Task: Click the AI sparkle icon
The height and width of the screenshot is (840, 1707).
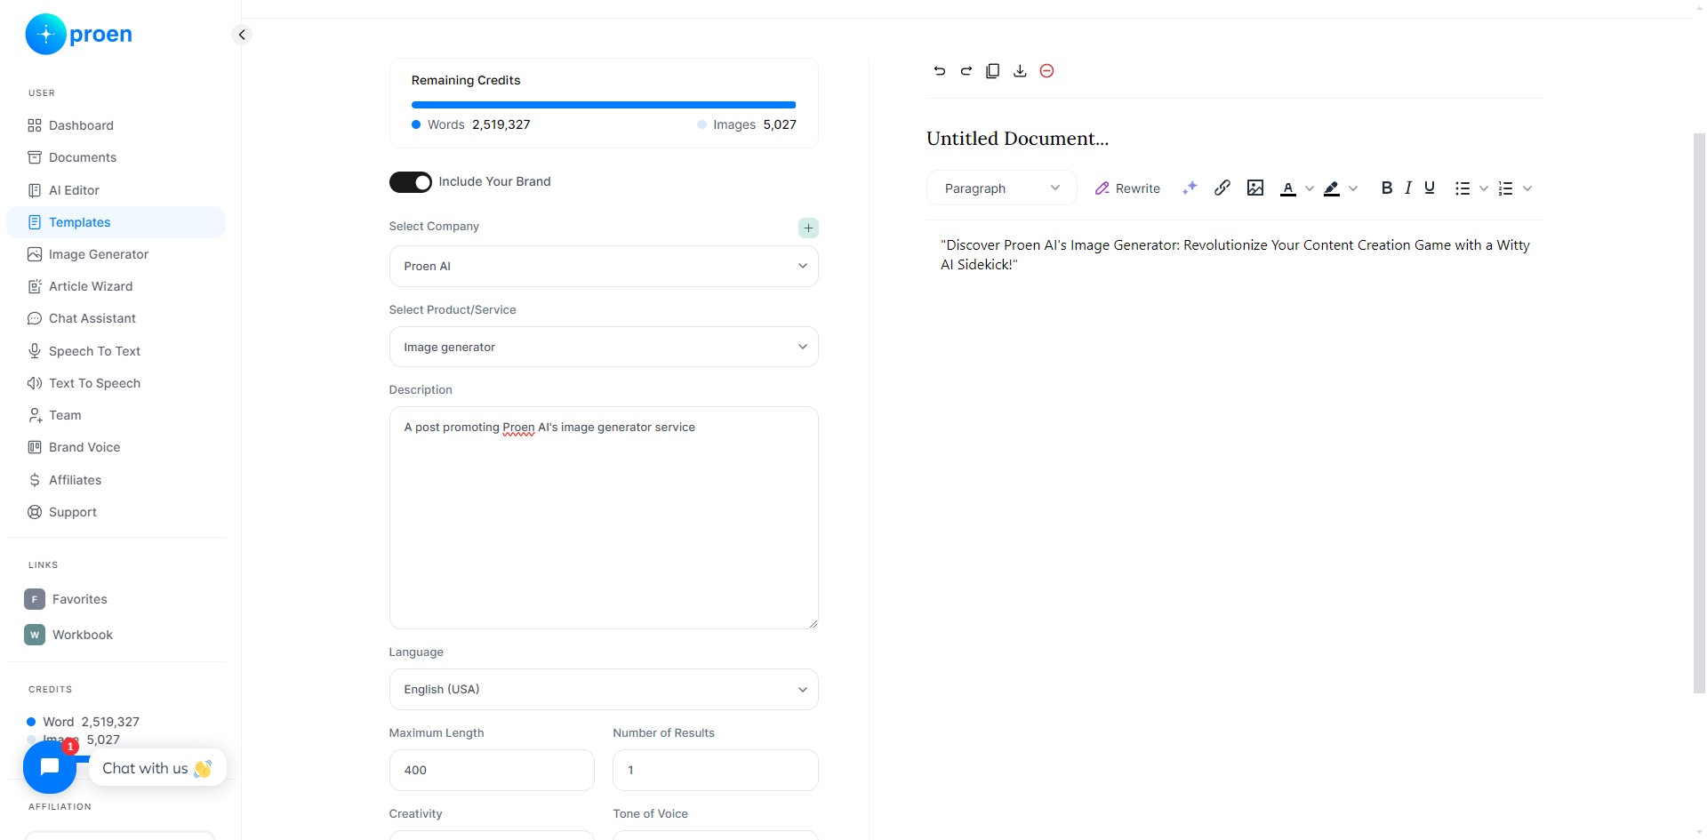Action: point(1190,188)
